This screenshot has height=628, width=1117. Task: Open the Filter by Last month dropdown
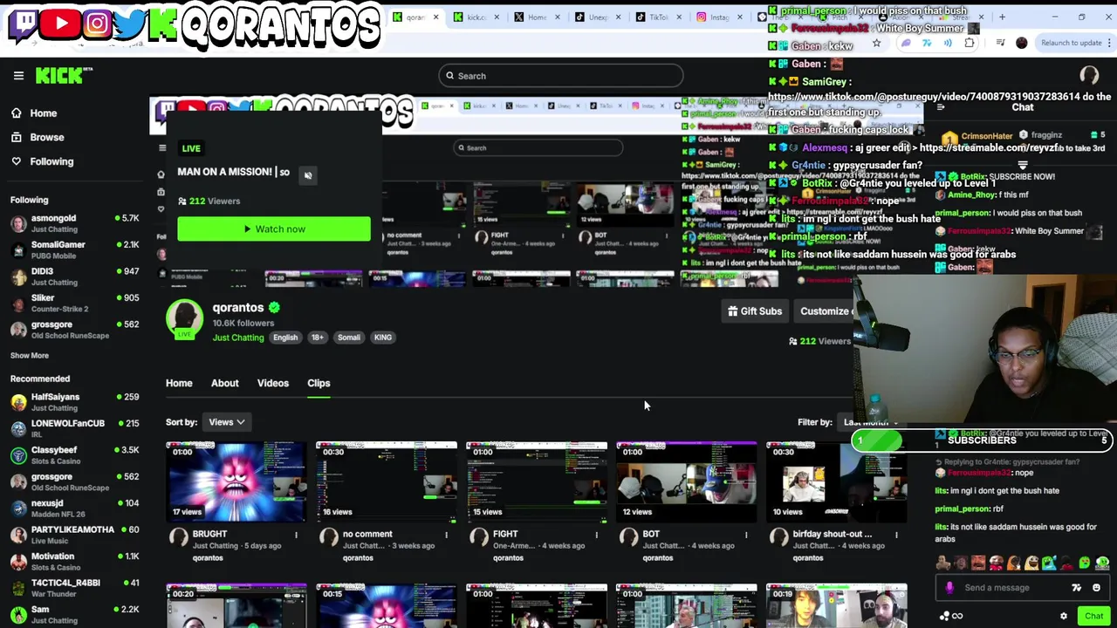coord(870,422)
